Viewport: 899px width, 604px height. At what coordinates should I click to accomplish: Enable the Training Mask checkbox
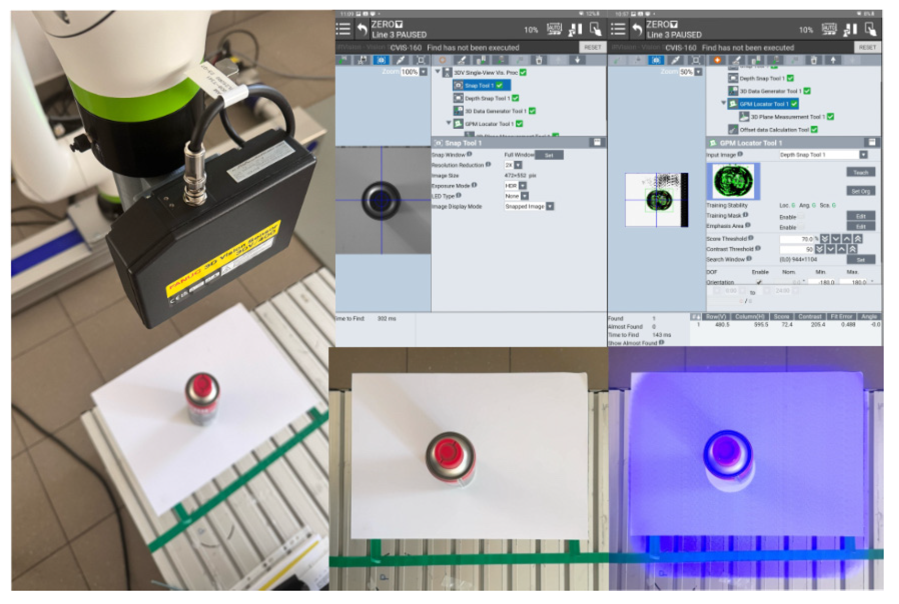click(801, 216)
